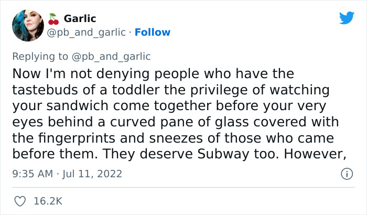This screenshot has height=215, width=367.
Task: Open the circled info icon
Action: pos(346,173)
